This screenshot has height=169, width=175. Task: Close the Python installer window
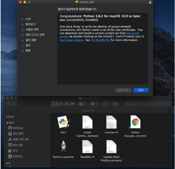(x=20, y=2)
